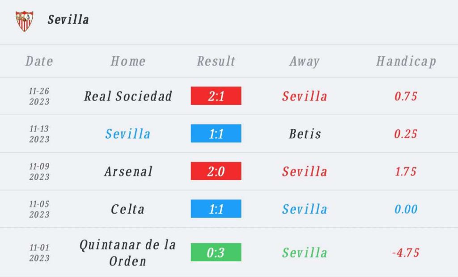Open Quintanar de la Orden team link
The width and height of the screenshot is (458, 277).
click(127, 253)
